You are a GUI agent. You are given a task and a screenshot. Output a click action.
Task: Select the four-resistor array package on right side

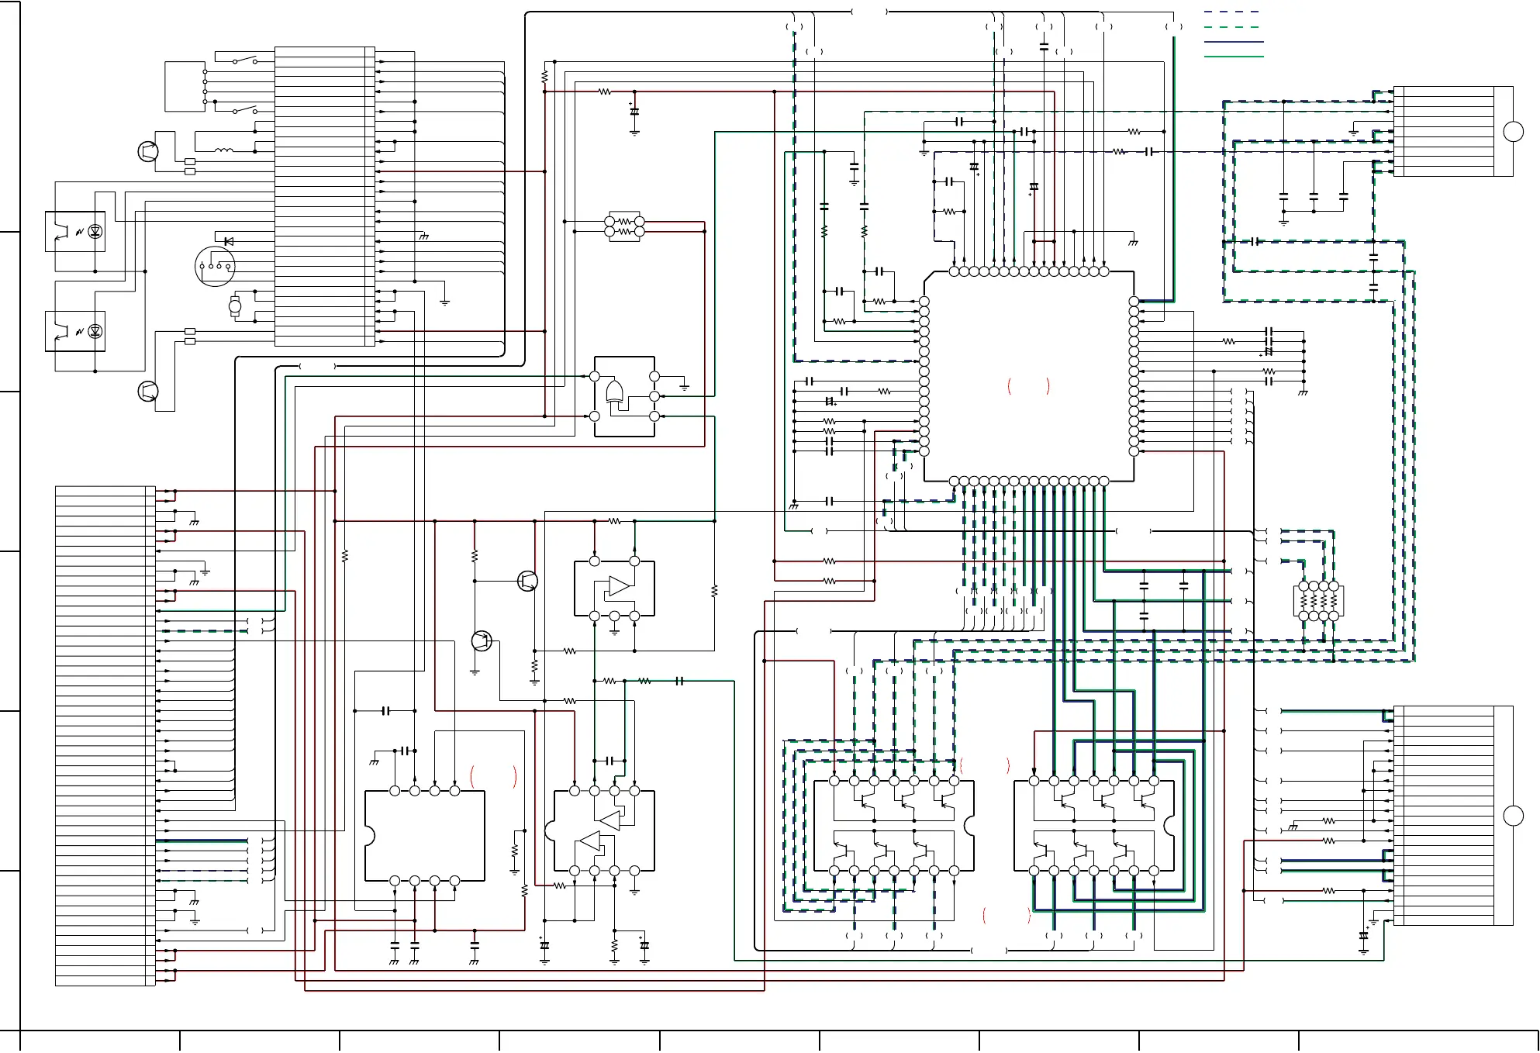point(1318,601)
